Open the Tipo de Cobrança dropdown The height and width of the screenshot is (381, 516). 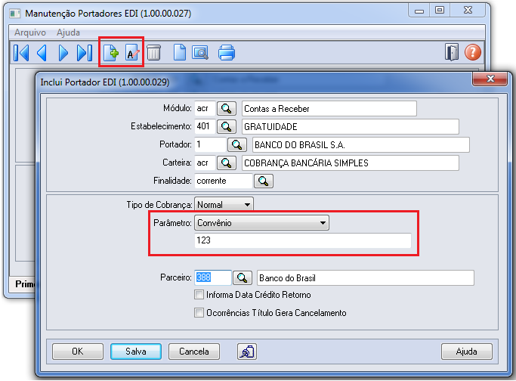click(x=224, y=205)
